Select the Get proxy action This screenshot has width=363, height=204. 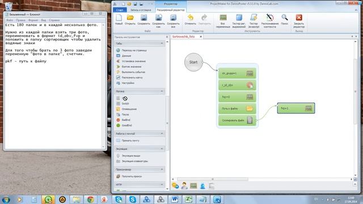129,176
